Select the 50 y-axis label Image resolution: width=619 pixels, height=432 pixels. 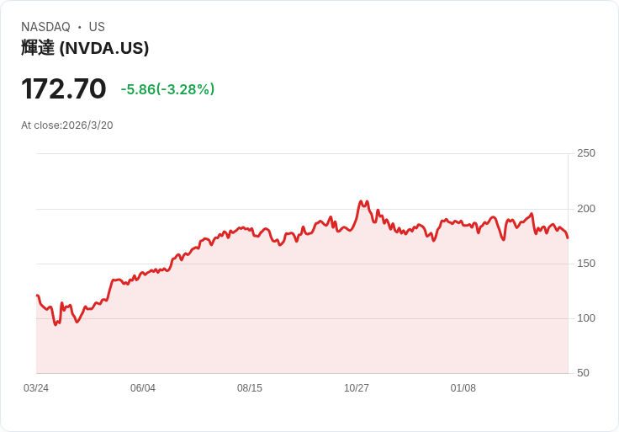click(x=583, y=373)
